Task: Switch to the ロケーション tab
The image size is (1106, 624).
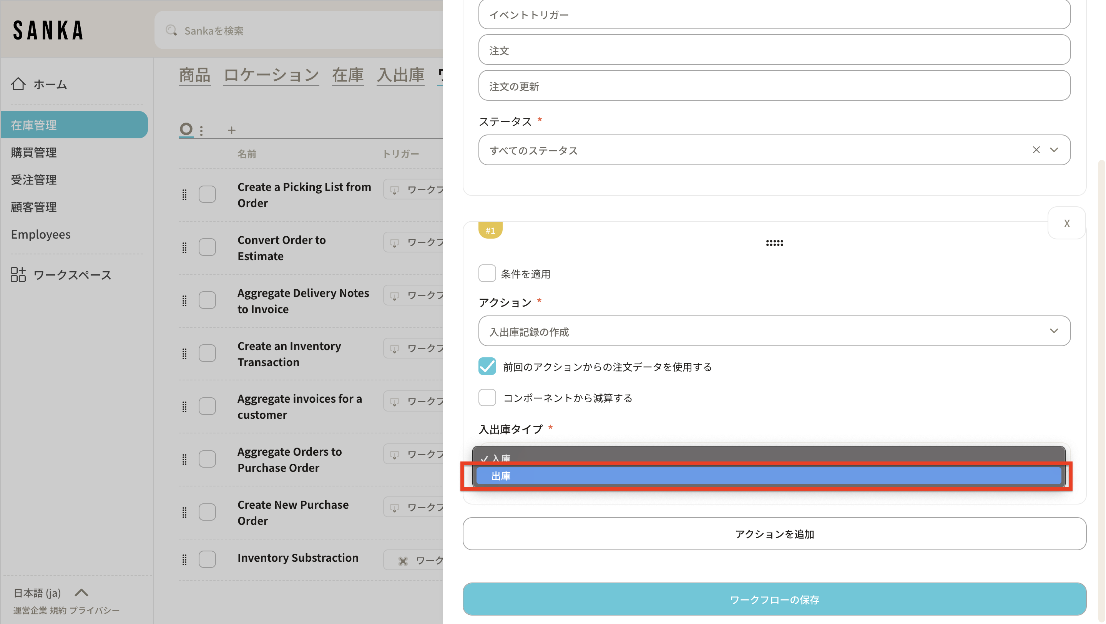Action: (271, 75)
